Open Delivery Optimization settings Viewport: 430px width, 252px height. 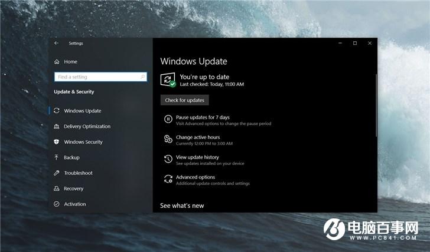tap(87, 126)
